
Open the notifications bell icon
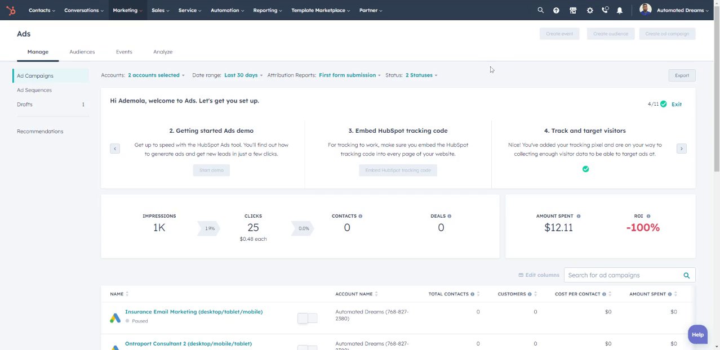coord(620,10)
